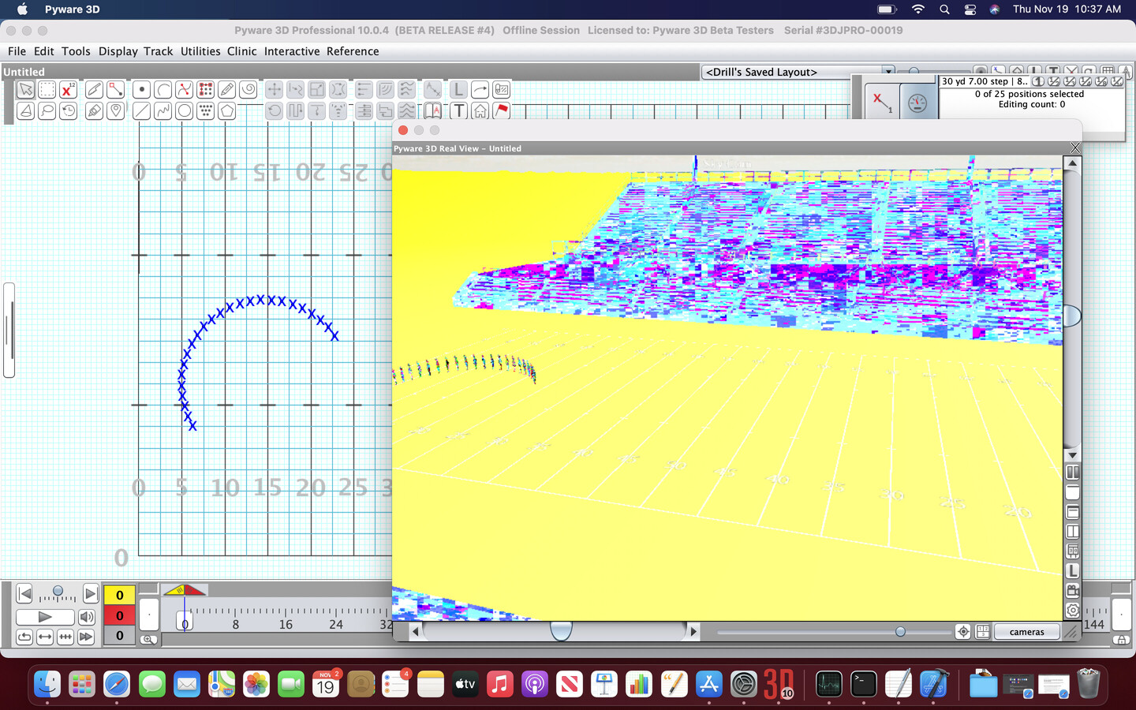
Task: Select the triangular dots wedge tool
Action: coord(205,110)
